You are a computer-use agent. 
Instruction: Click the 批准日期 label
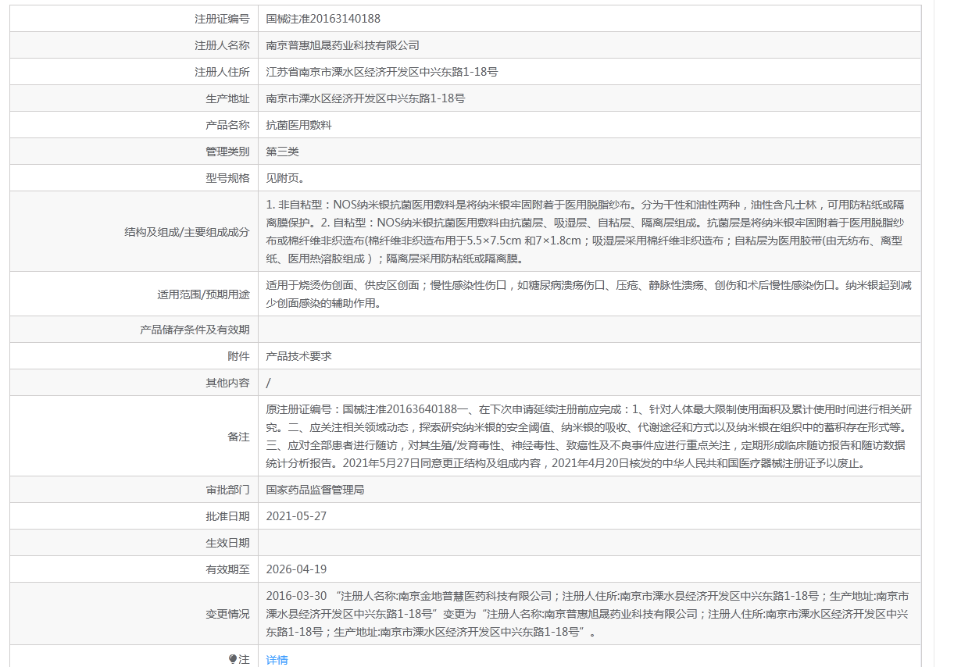227,516
